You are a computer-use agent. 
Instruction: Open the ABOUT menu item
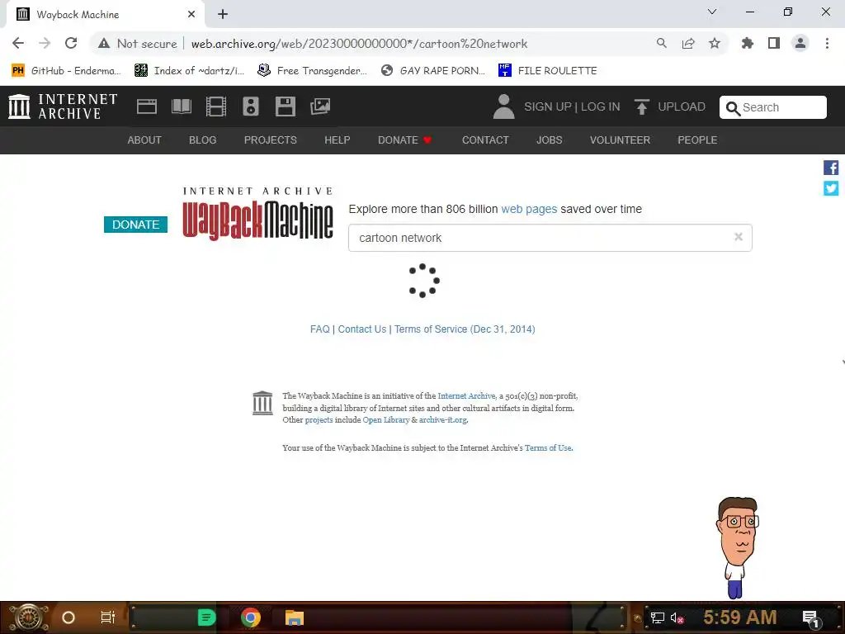tap(144, 140)
